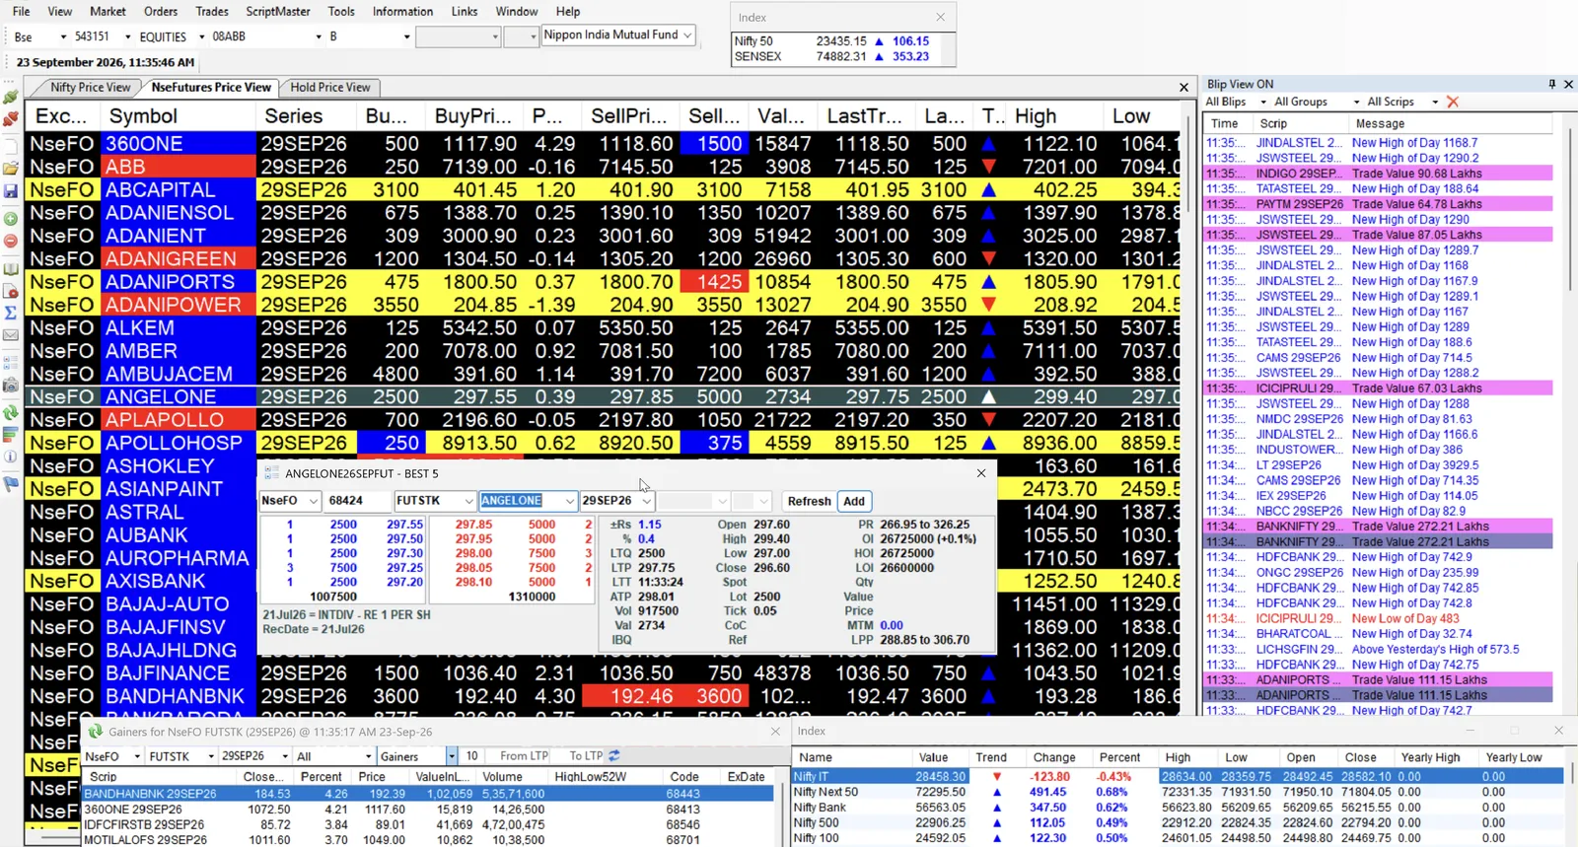
Task: Open the All Blips filter dropdown
Action: (1263, 102)
